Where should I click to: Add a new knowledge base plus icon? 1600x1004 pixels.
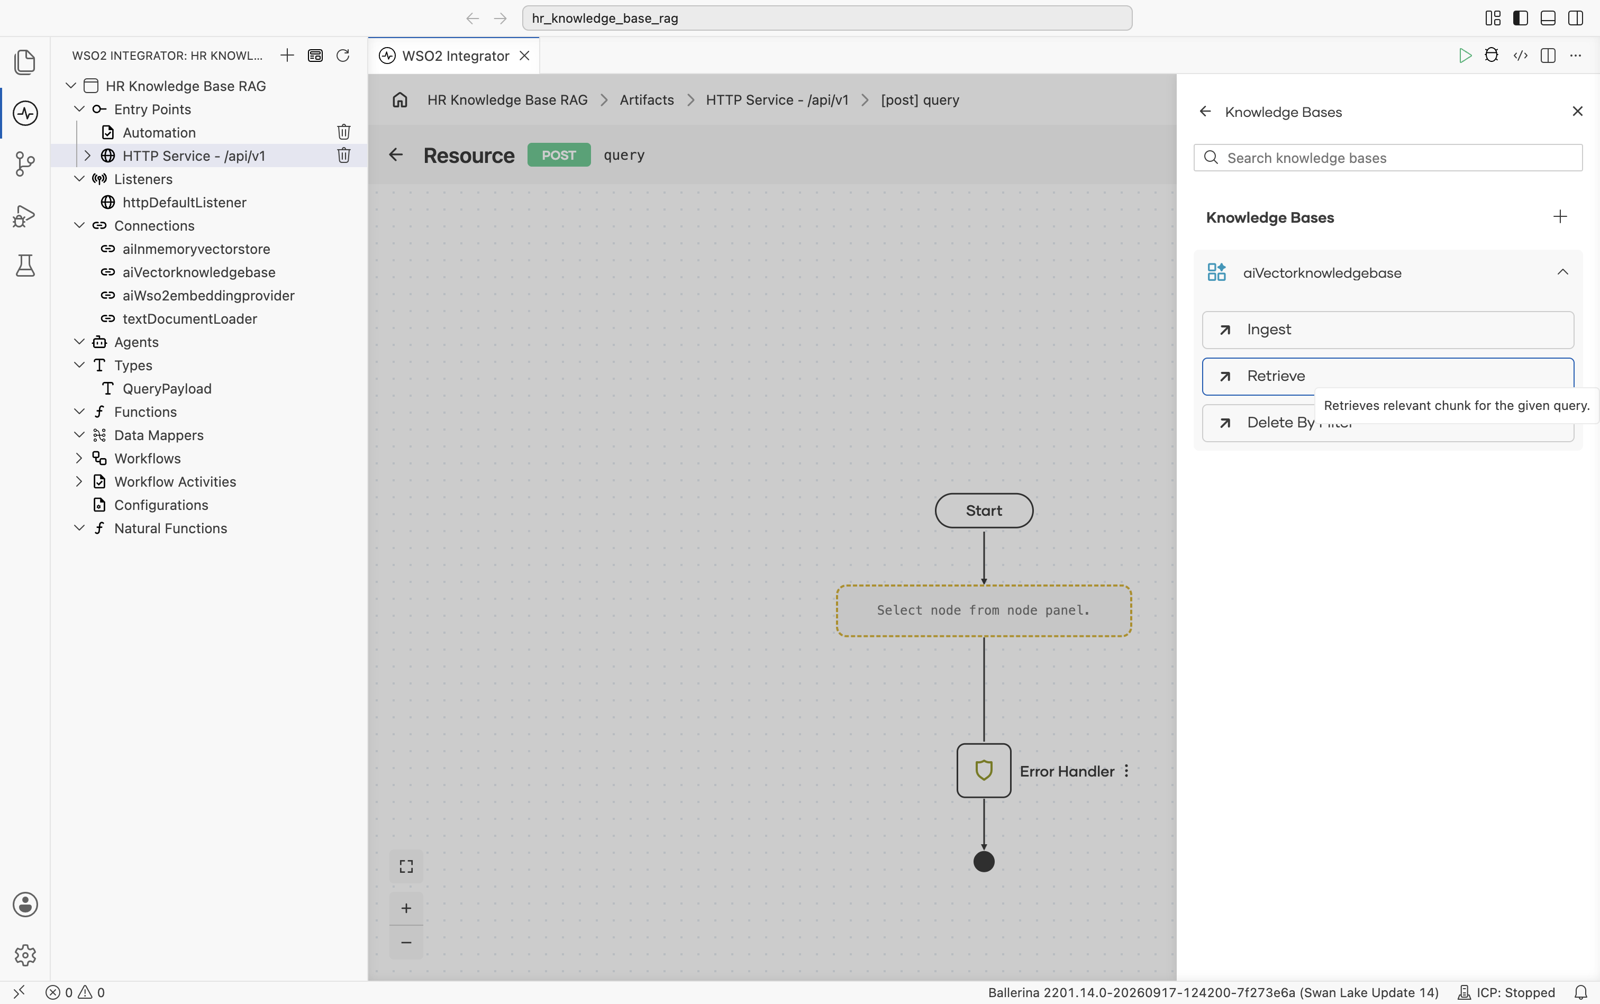coord(1560,216)
